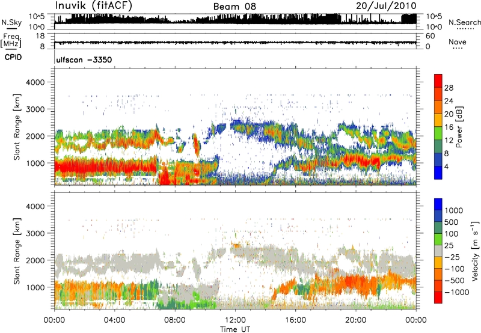Pick the gray segment of velocity colorbar
Viewport: 481px width, 333px height.
click(438, 251)
